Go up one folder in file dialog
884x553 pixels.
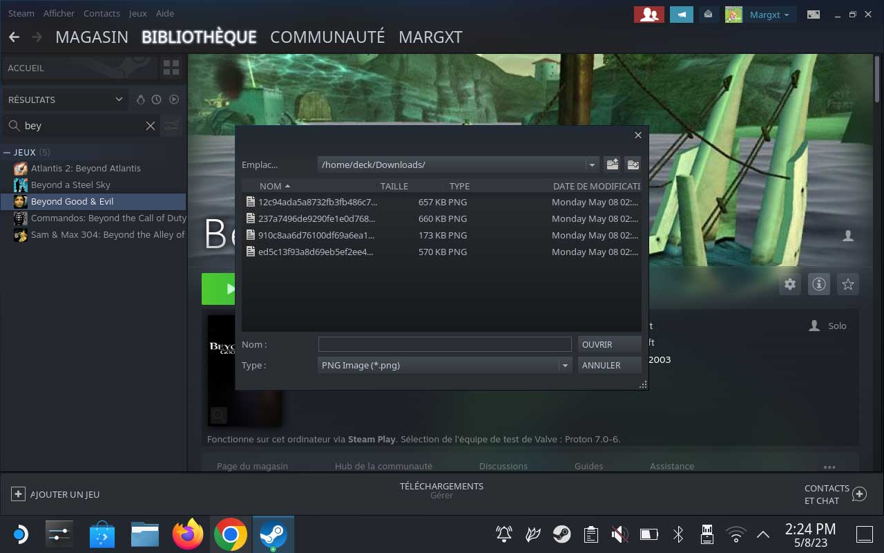(x=612, y=165)
